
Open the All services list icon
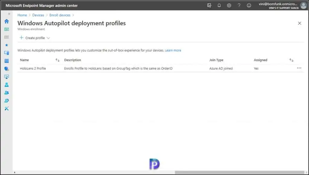point(7,37)
